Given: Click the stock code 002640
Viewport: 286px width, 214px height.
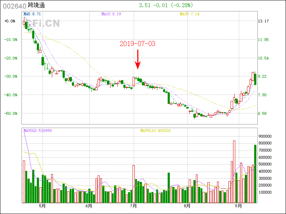Looking at the screenshot, I should (x=14, y=6).
